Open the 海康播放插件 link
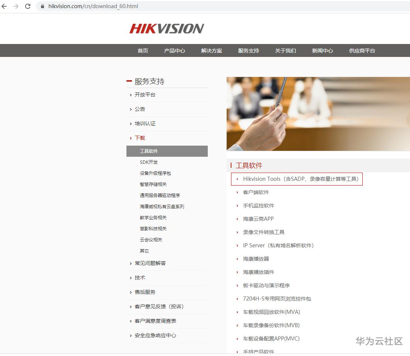The image size is (410, 356). click(x=258, y=272)
